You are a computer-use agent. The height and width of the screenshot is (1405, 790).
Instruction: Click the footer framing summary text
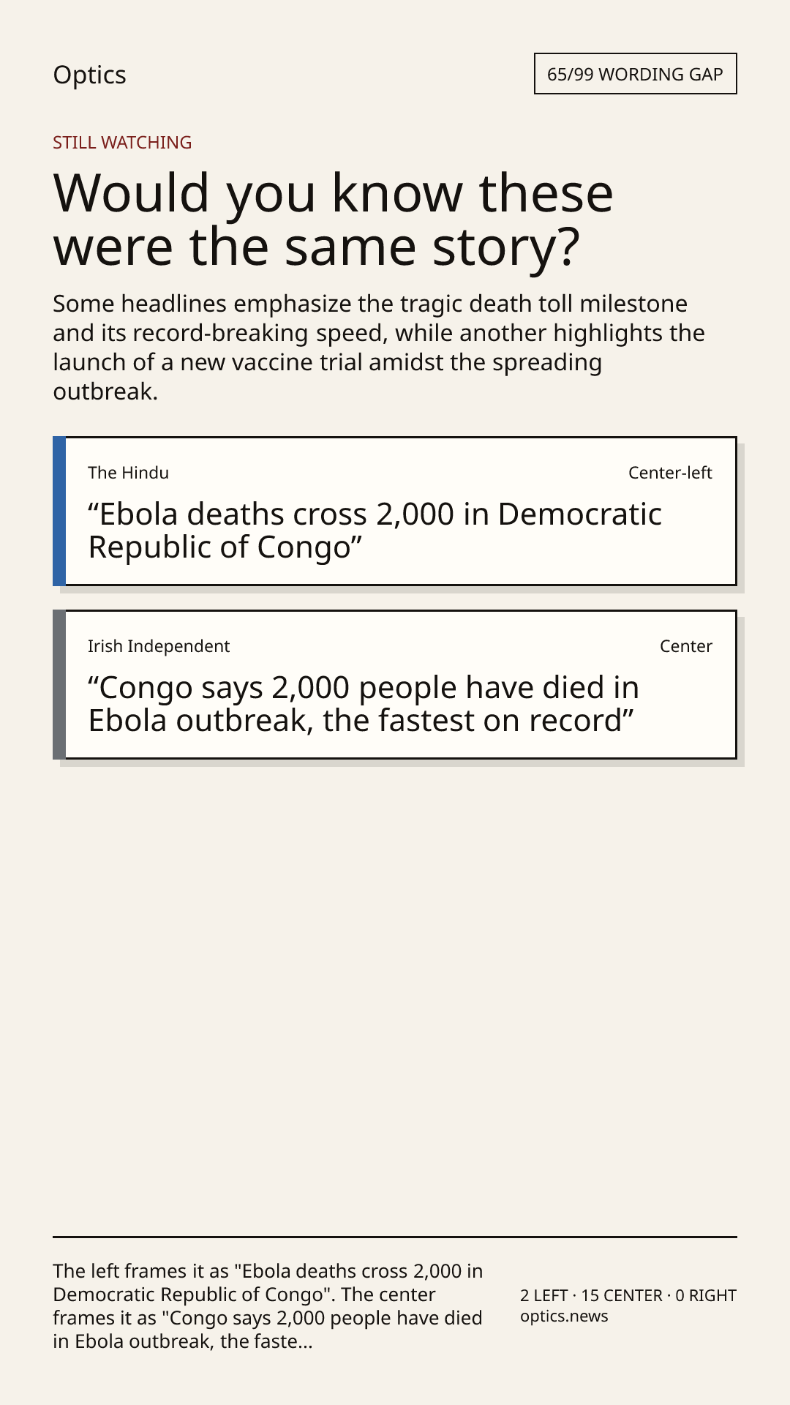point(268,1306)
